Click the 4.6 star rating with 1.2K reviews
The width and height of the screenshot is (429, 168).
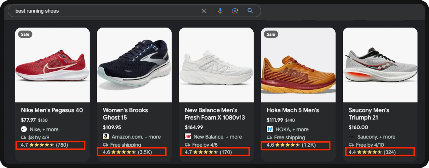coord(291,145)
